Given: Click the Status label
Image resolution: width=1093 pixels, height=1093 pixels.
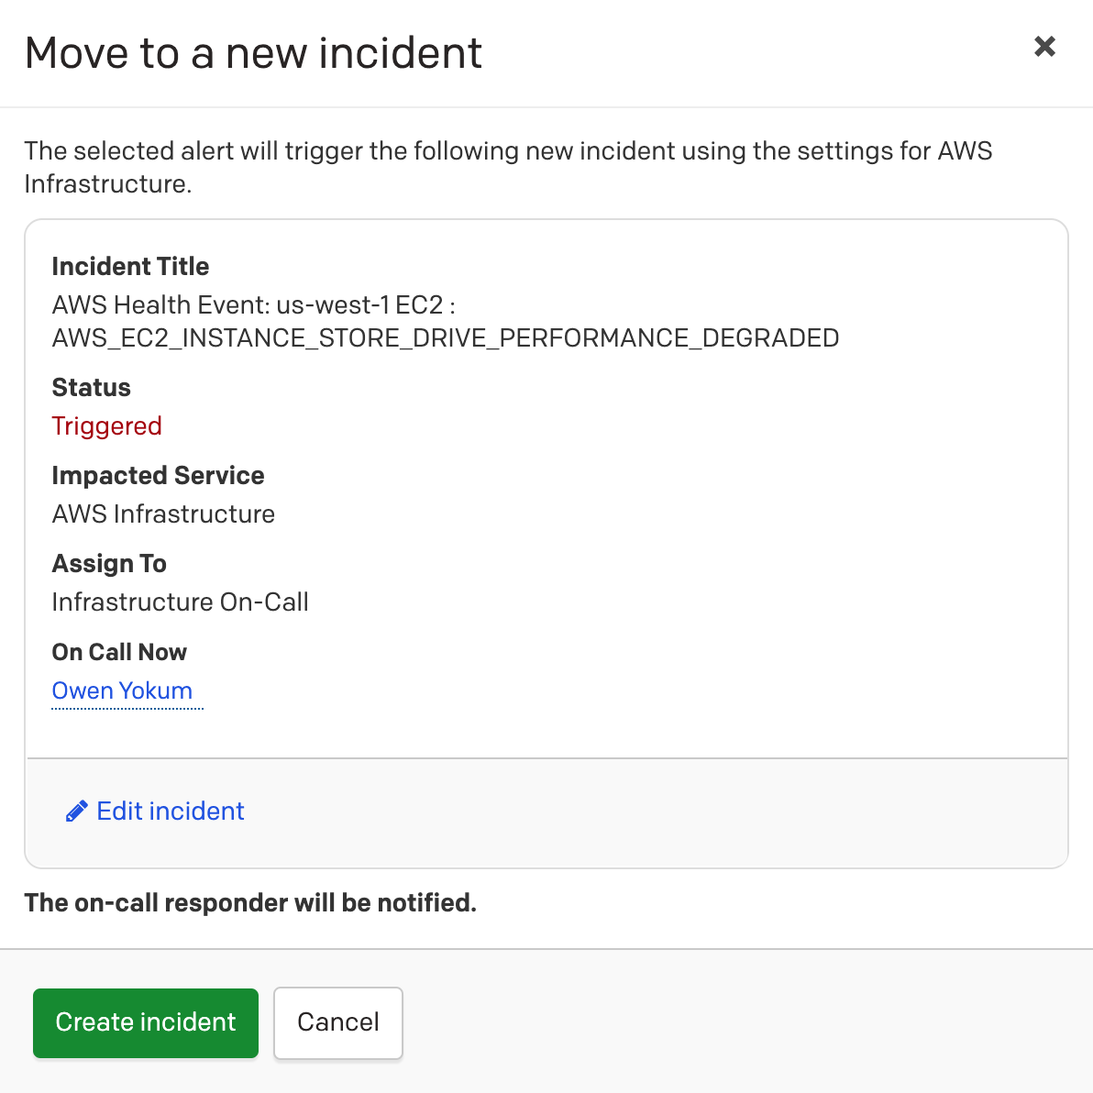Looking at the screenshot, I should tap(92, 388).
